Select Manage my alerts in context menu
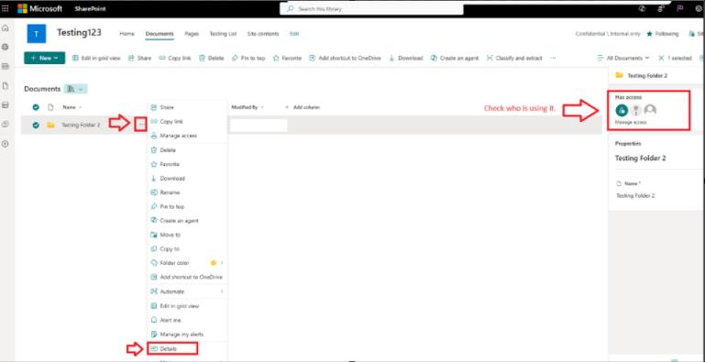The image size is (705, 362). [187, 335]
